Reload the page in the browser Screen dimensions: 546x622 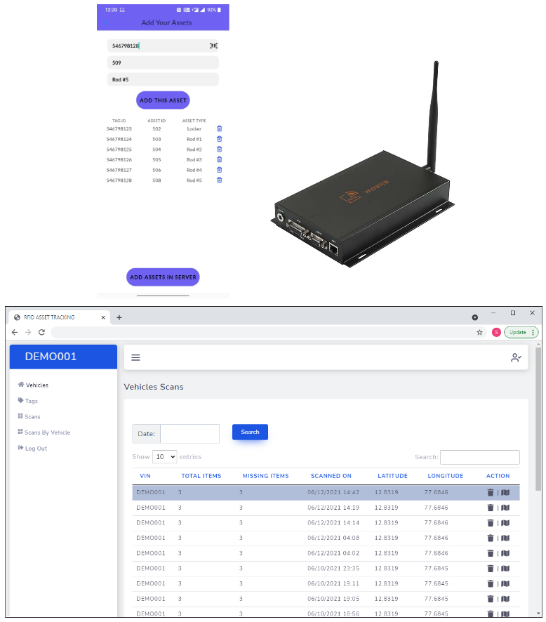(x=41, y=332)
